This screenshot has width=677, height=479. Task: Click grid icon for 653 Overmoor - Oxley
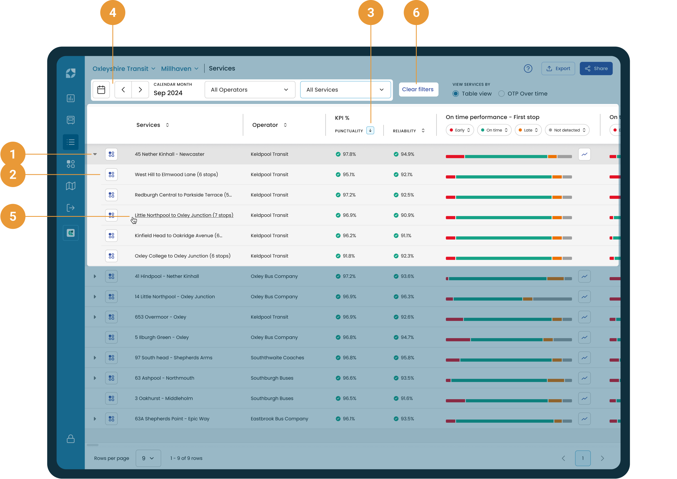[x=111, y=317]
